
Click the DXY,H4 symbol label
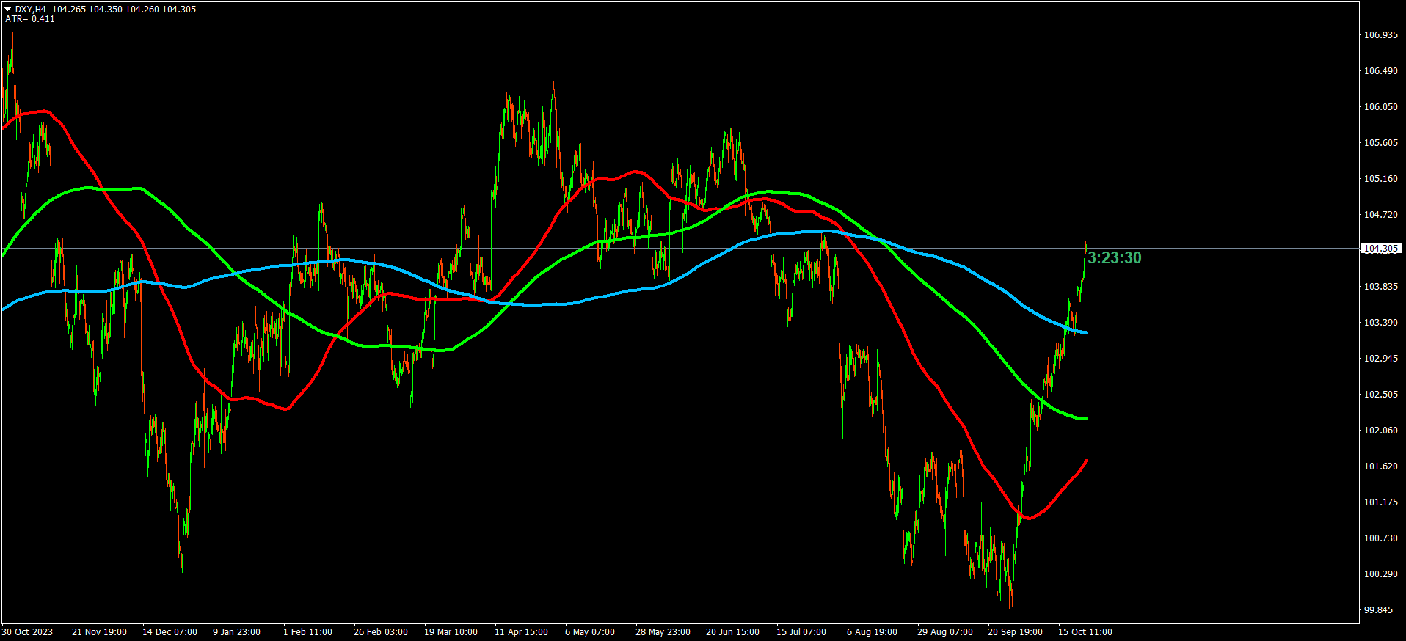[31, 10]
